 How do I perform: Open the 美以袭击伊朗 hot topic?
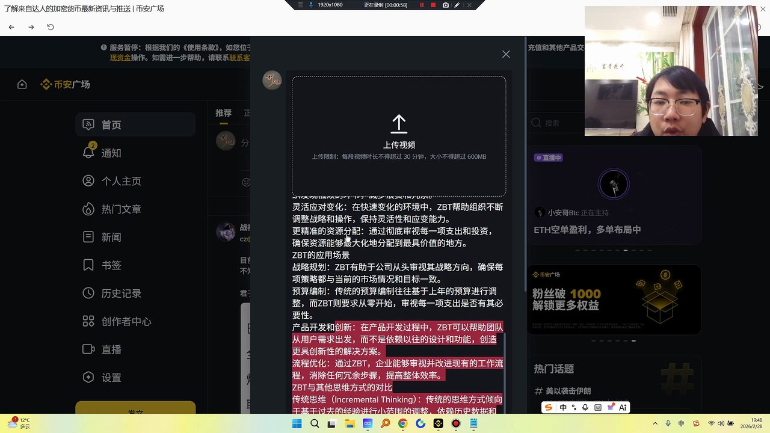[x=568, y=391]
